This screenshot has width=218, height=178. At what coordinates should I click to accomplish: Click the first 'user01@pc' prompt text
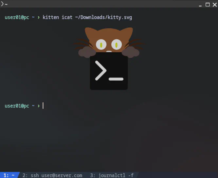tap(17, 17)
